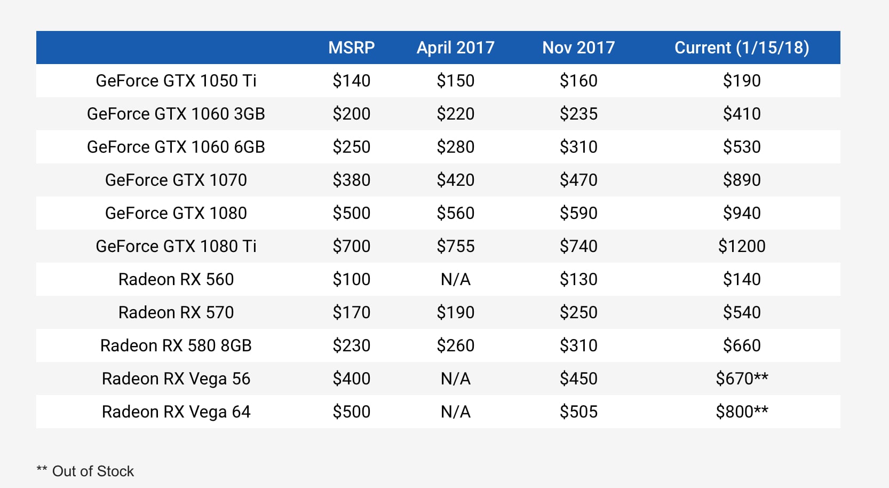Select the Radeon RX Vega 56 label

pos(176,379)
